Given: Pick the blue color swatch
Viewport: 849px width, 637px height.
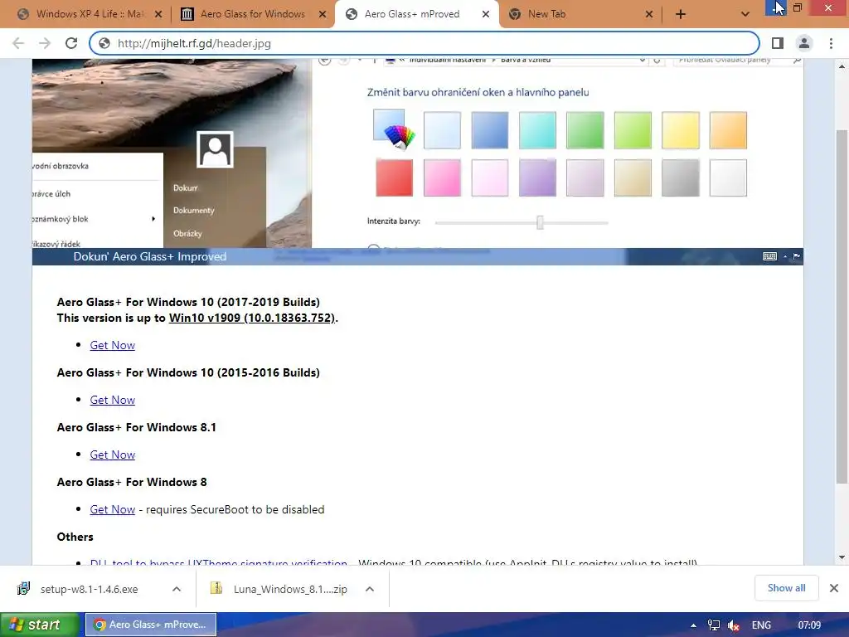Looking at the screenshot, I should pyautogui.click(x=489, y=130).
